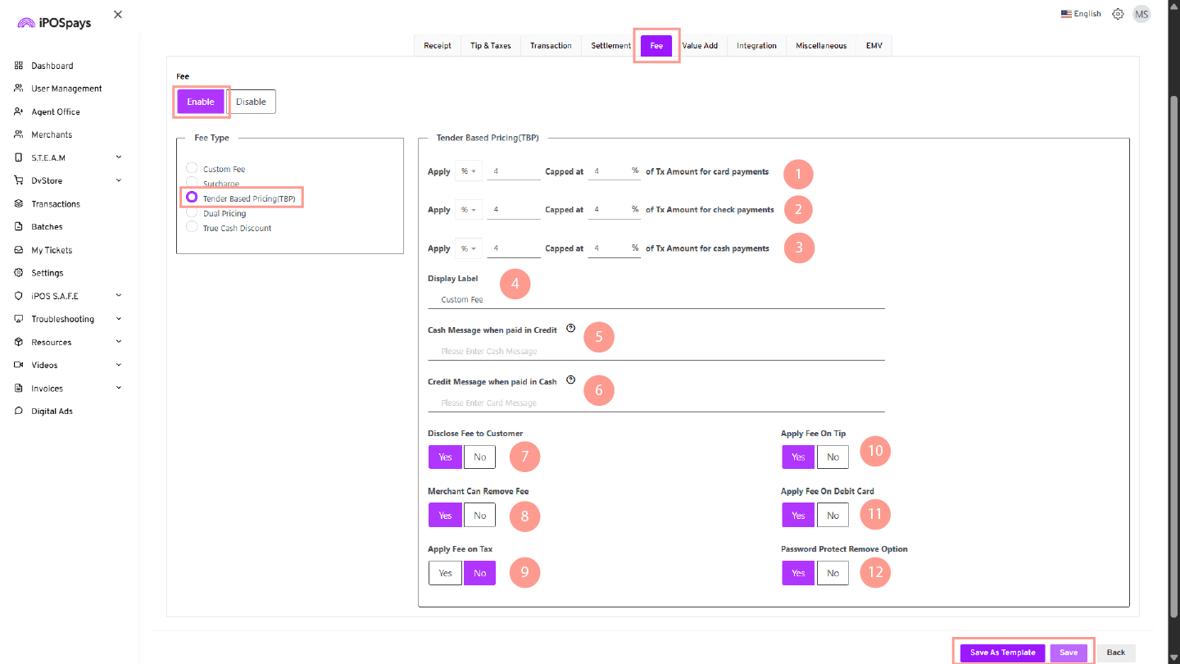Click the Dashboard sidebar icon

(x=19, y=66)
